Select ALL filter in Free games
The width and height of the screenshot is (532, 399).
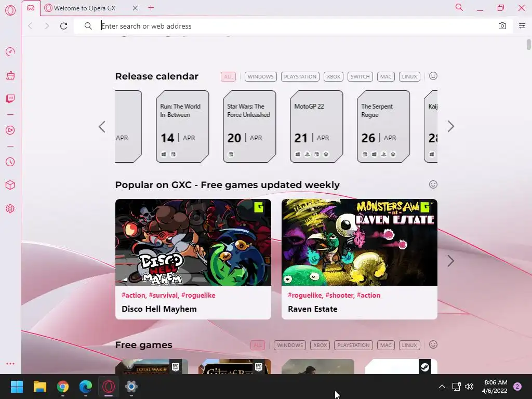(x=258, y=345)
